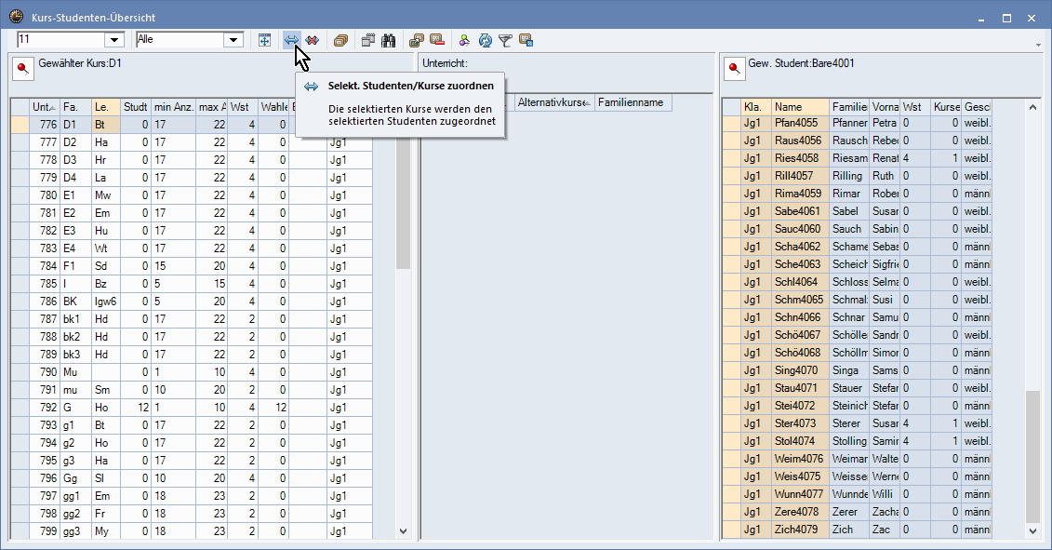Toggle row selector for student Sabe4061
Screen dimensions: 1052x550
click(x=731, y=211)
